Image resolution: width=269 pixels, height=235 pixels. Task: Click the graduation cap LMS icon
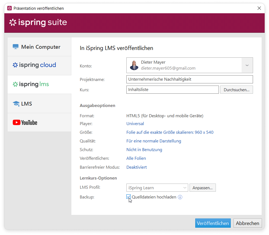(x=16, y=104)
